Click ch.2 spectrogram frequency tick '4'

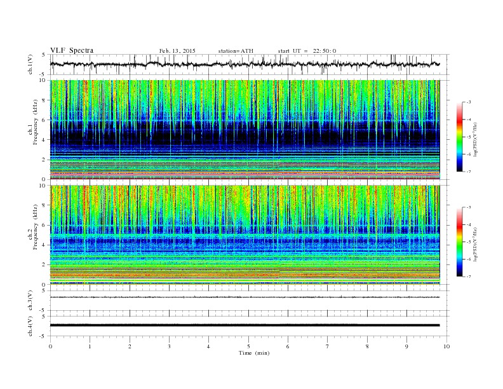[44, 245]
